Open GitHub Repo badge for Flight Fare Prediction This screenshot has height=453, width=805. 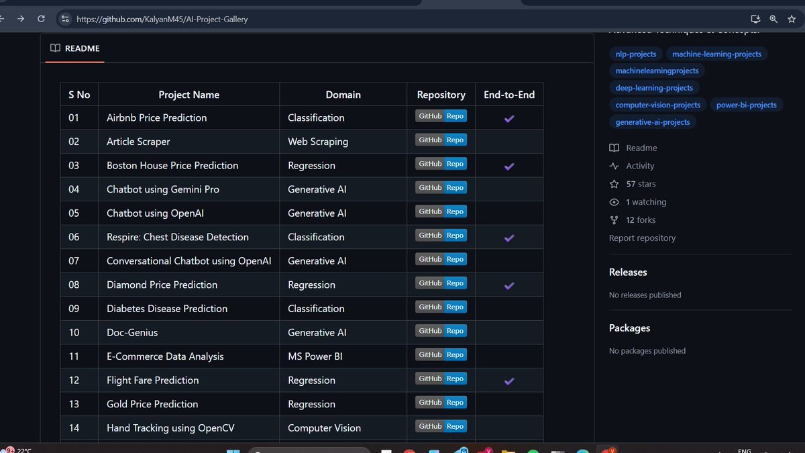(x=441, y=379)
